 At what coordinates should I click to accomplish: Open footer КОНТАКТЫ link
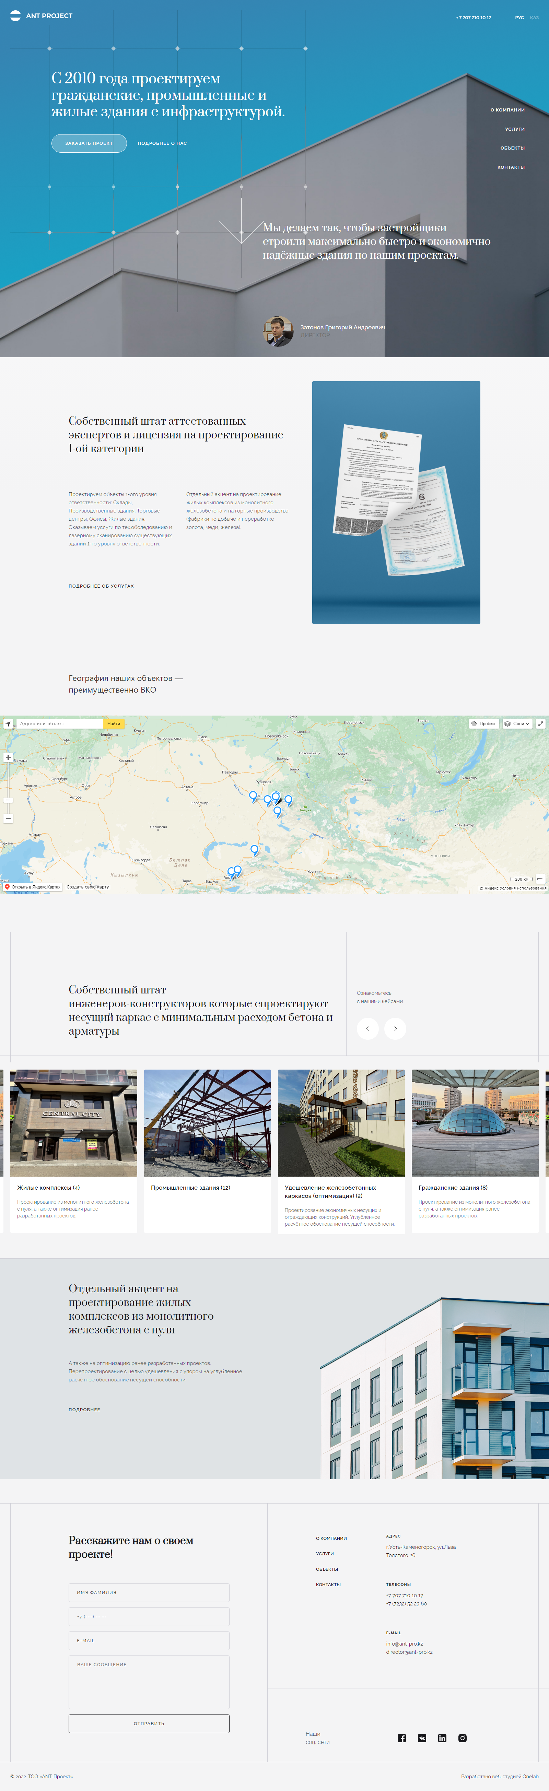click(328, 1584)
